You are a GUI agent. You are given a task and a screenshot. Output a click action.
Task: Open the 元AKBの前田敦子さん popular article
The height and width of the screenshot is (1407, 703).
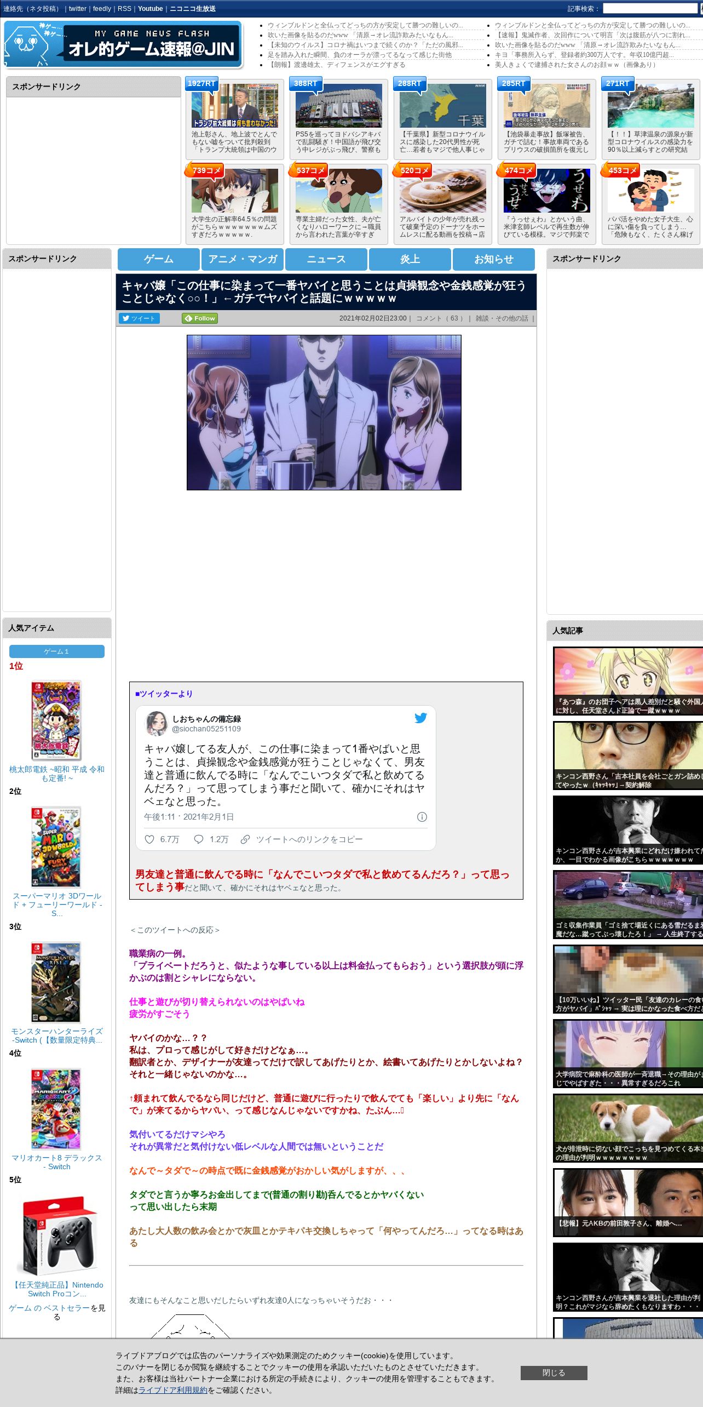[x=628, y=1203]
